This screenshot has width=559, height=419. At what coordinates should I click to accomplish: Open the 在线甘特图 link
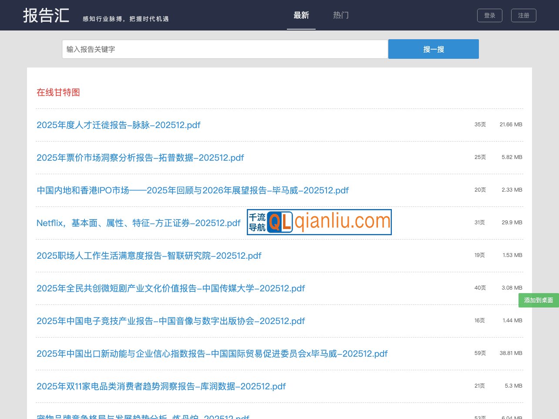58,92
